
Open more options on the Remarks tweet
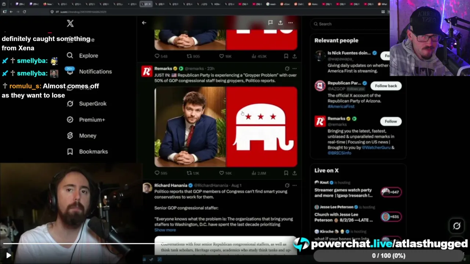[294, 69]
